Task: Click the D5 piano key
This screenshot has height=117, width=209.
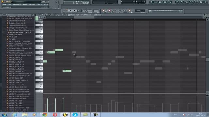Action: pos(39,52)
